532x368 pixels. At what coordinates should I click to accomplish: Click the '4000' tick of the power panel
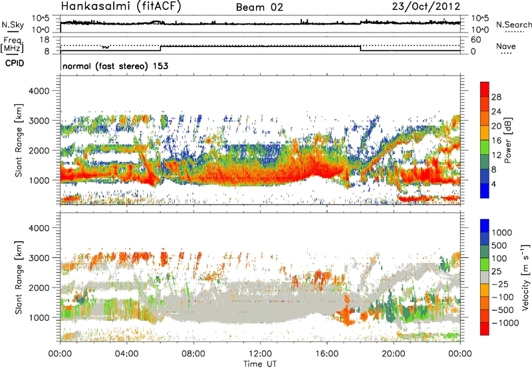(39, 91)
